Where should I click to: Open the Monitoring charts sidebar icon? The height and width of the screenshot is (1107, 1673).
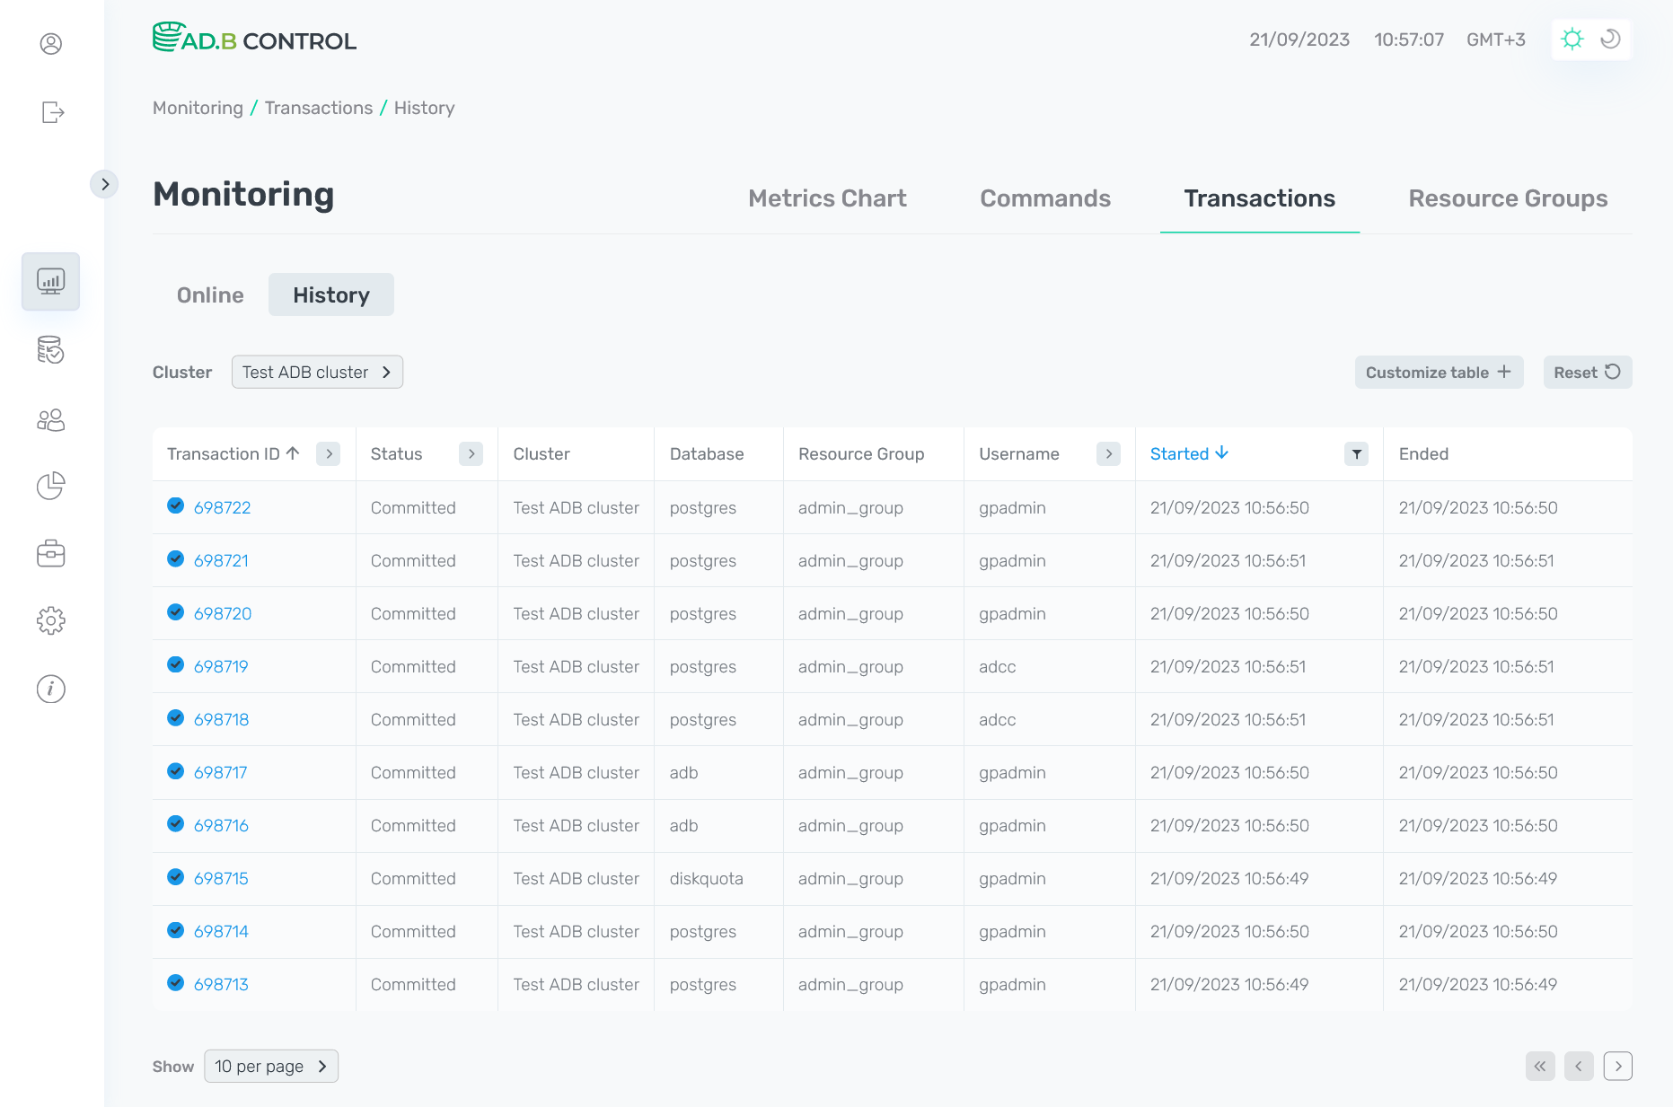tap(50, 281)
